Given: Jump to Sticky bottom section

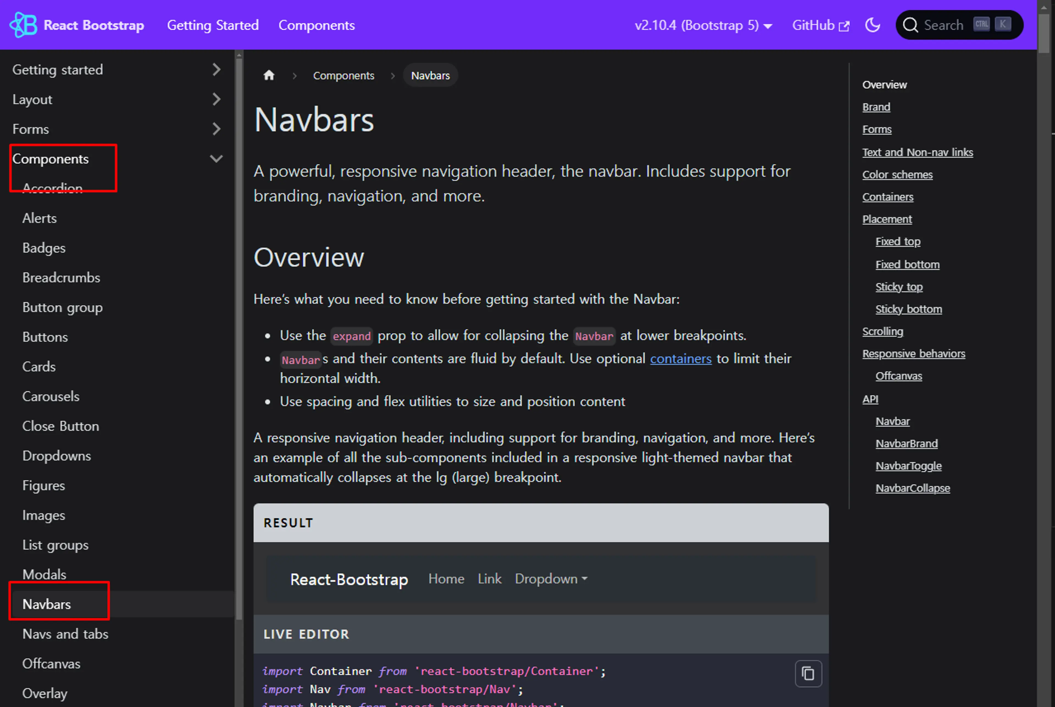Looking at the screenshot, I should (909, 309).
